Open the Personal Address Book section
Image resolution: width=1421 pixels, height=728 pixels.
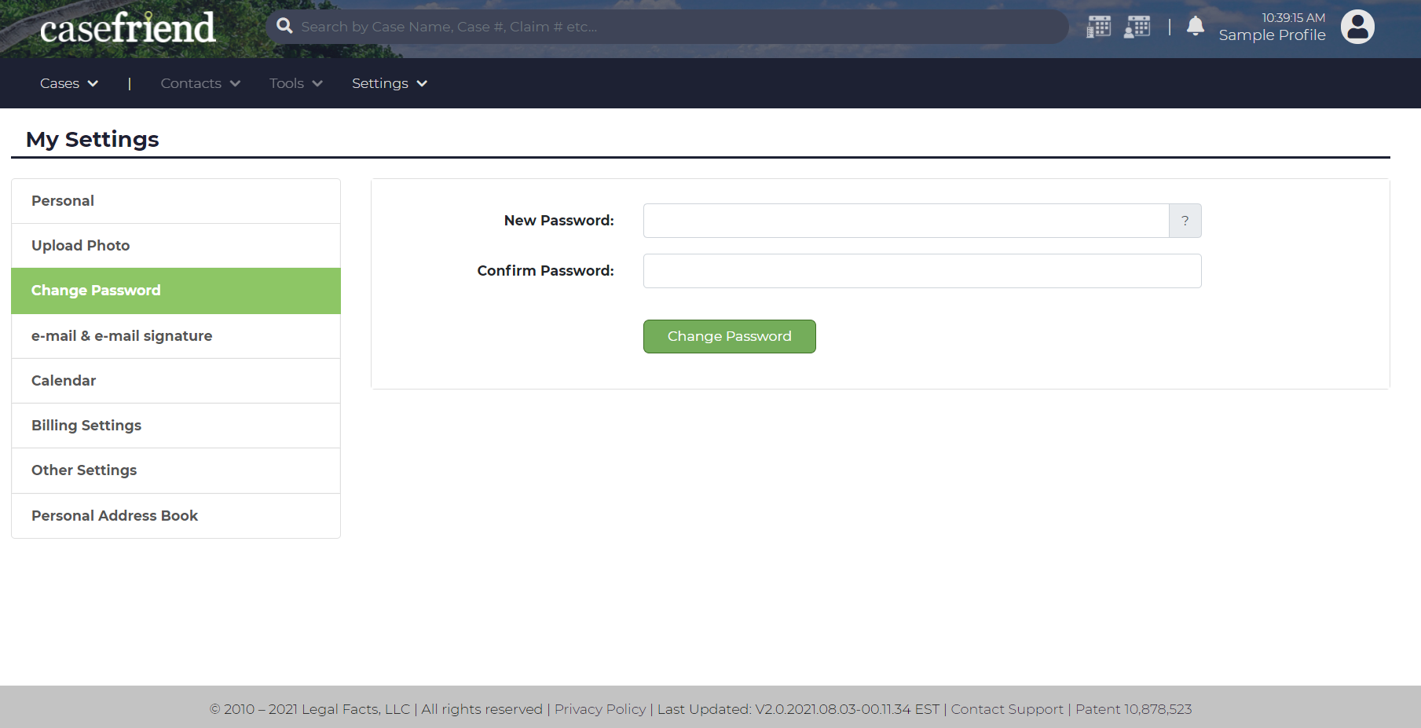[x=176, y=516]
